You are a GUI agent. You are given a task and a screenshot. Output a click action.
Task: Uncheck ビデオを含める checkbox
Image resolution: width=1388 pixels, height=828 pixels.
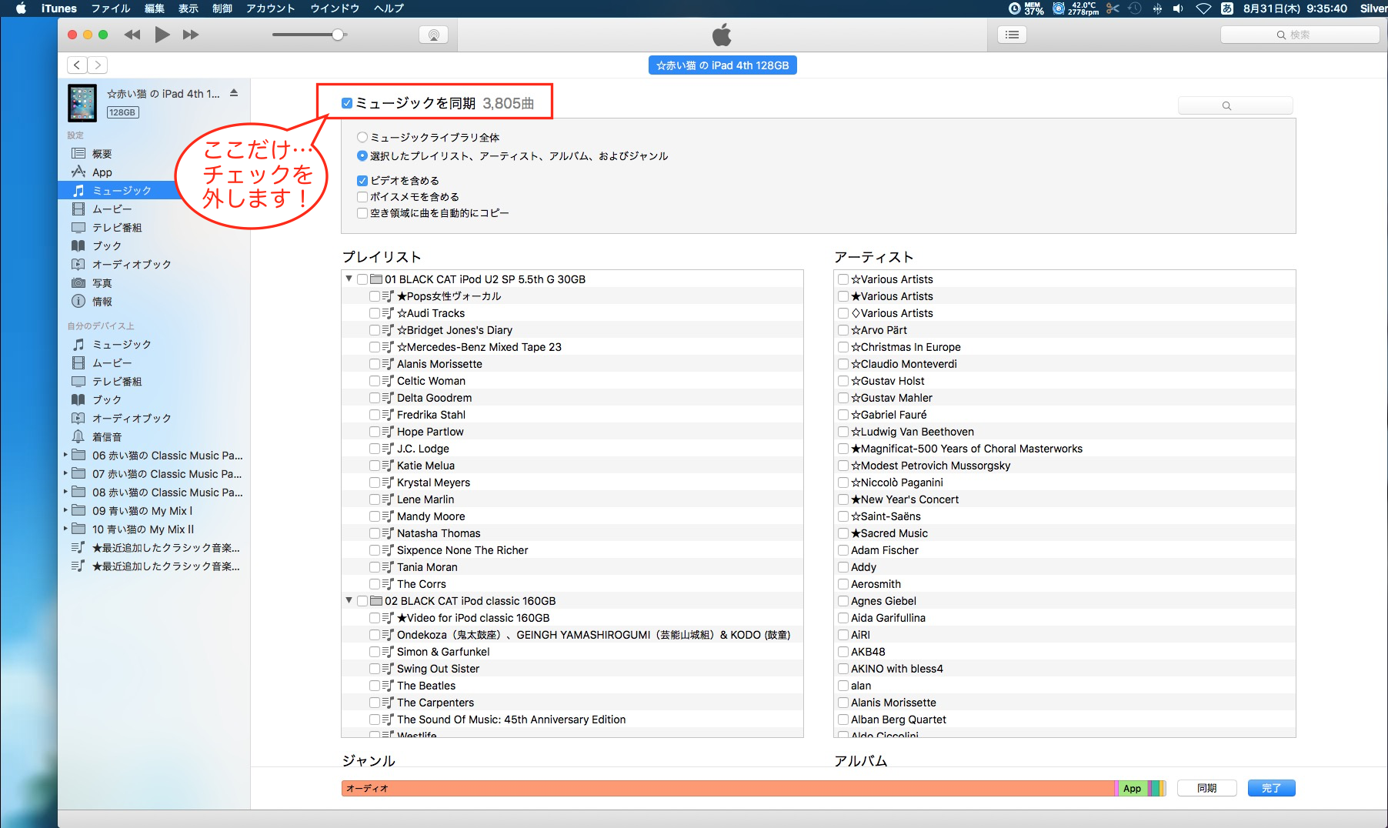point(362,181)
